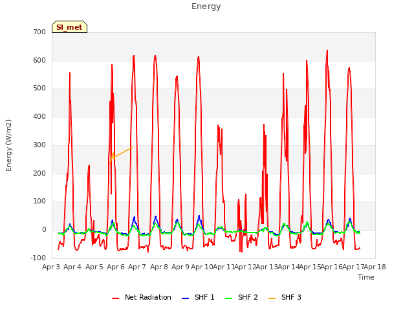Image resolution: width=414 pixels, height=310 pixels.
Task: Select the Apr 8 tick label
Action: (x=159, y=267)
